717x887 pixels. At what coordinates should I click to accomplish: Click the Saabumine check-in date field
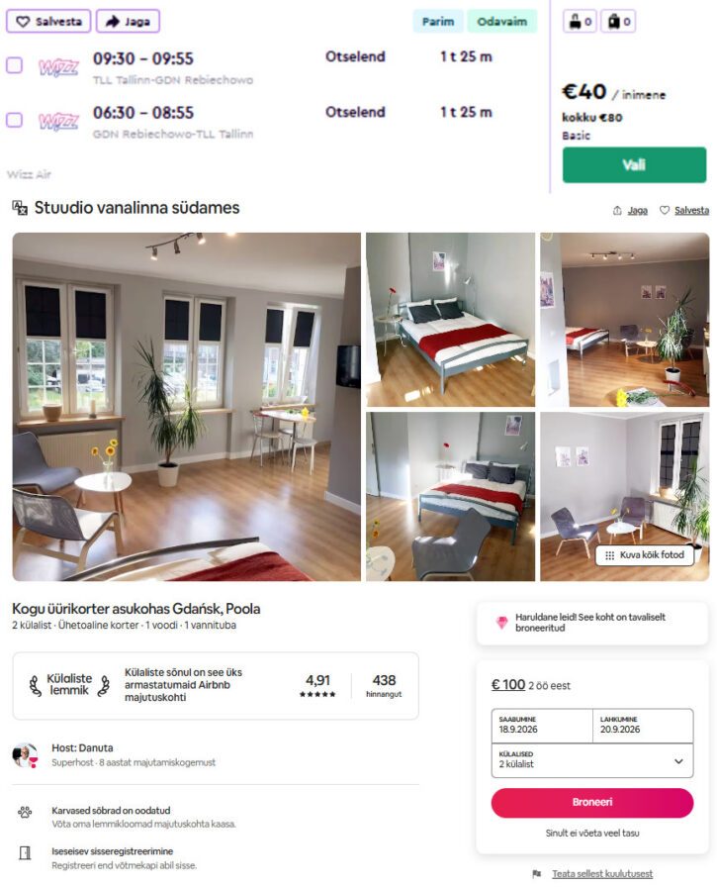(x=542, y=726)
